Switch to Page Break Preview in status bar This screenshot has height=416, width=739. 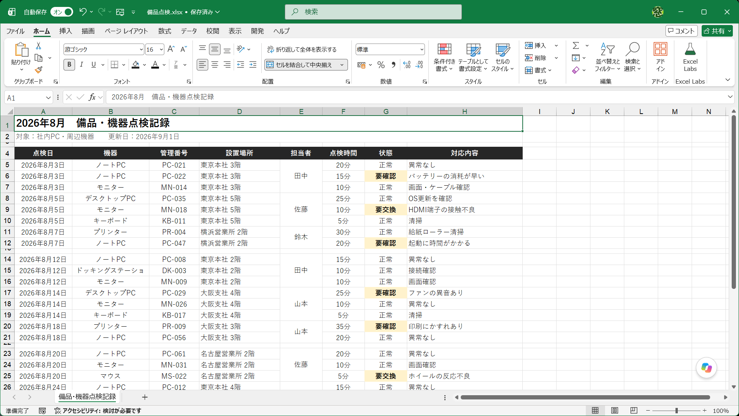point(634,411)
